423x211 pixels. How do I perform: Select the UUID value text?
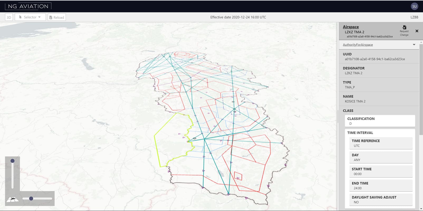click(x=375, y=59)
